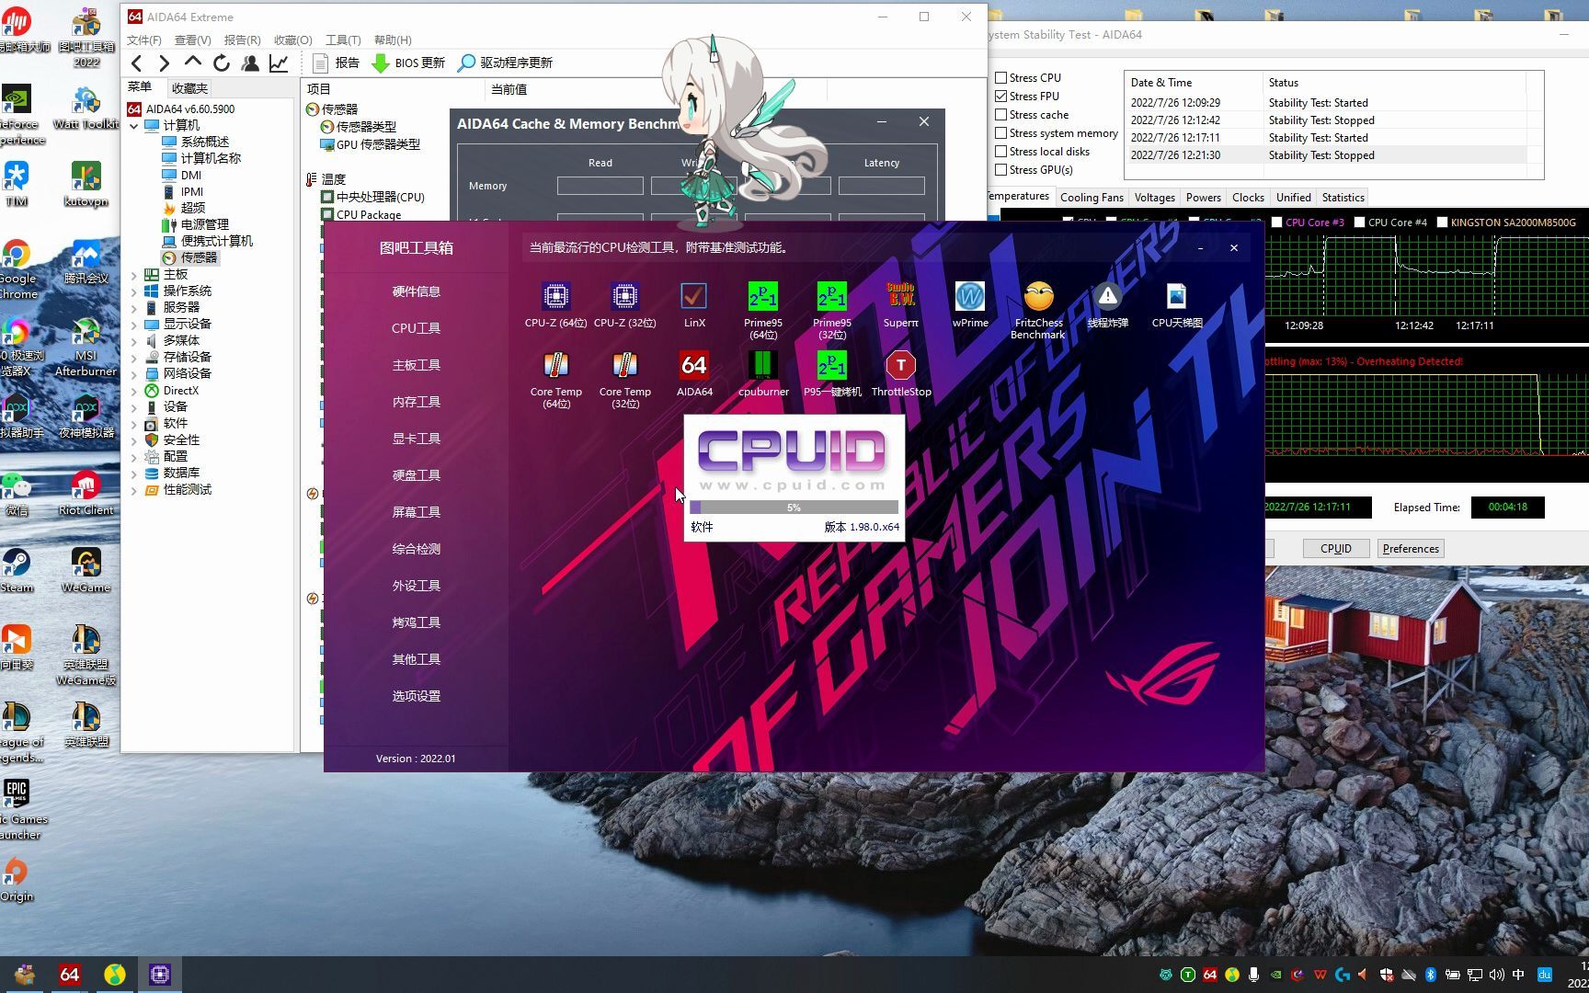
Task: Open 线程炸弹 tool icon
Action: [1107, 304]
